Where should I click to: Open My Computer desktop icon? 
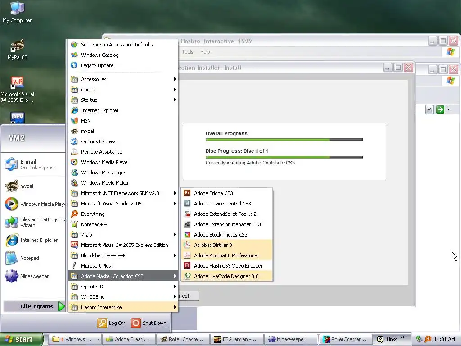(x=17, y=12)
